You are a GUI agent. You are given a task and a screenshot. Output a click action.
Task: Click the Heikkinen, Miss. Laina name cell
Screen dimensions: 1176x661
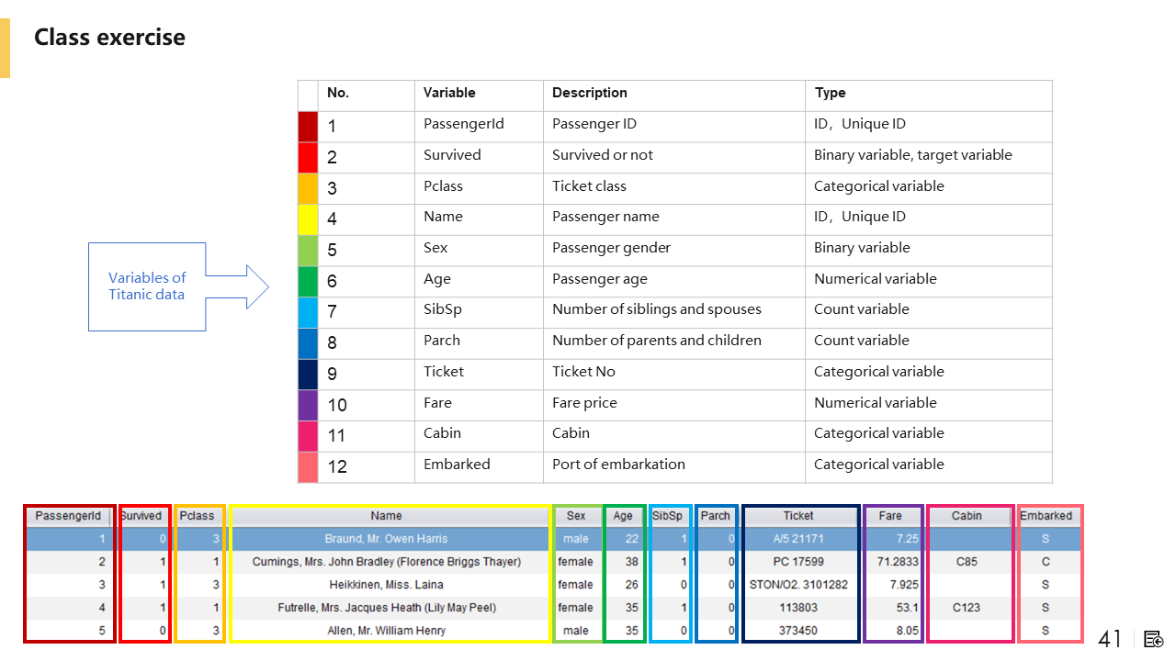[x=387, y=585]
